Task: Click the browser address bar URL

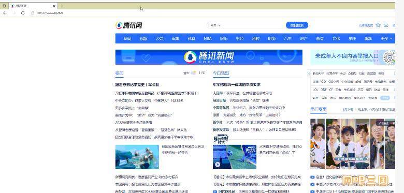Action: tap(50, 13)
